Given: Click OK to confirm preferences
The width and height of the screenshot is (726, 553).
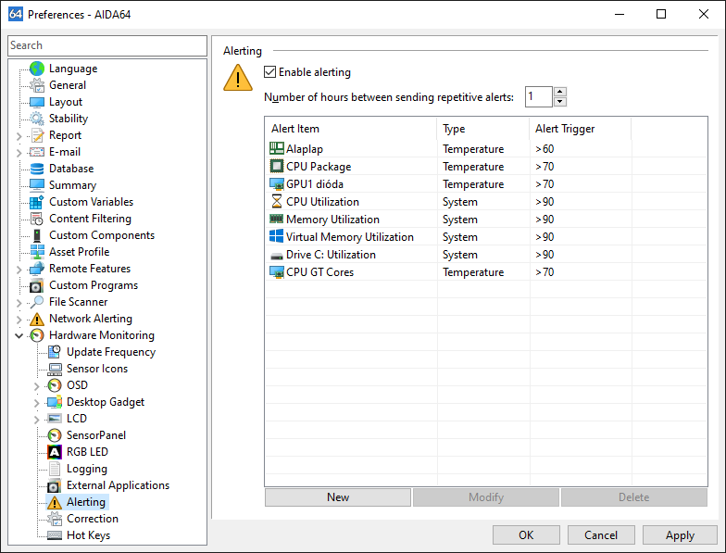Looking at the screenshot, I should point(526,535).
